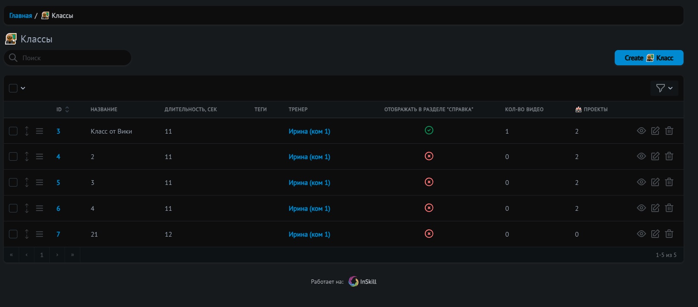698x307 pixels.
Task: Click the red cross status in row 4
Action: (429, 156)
